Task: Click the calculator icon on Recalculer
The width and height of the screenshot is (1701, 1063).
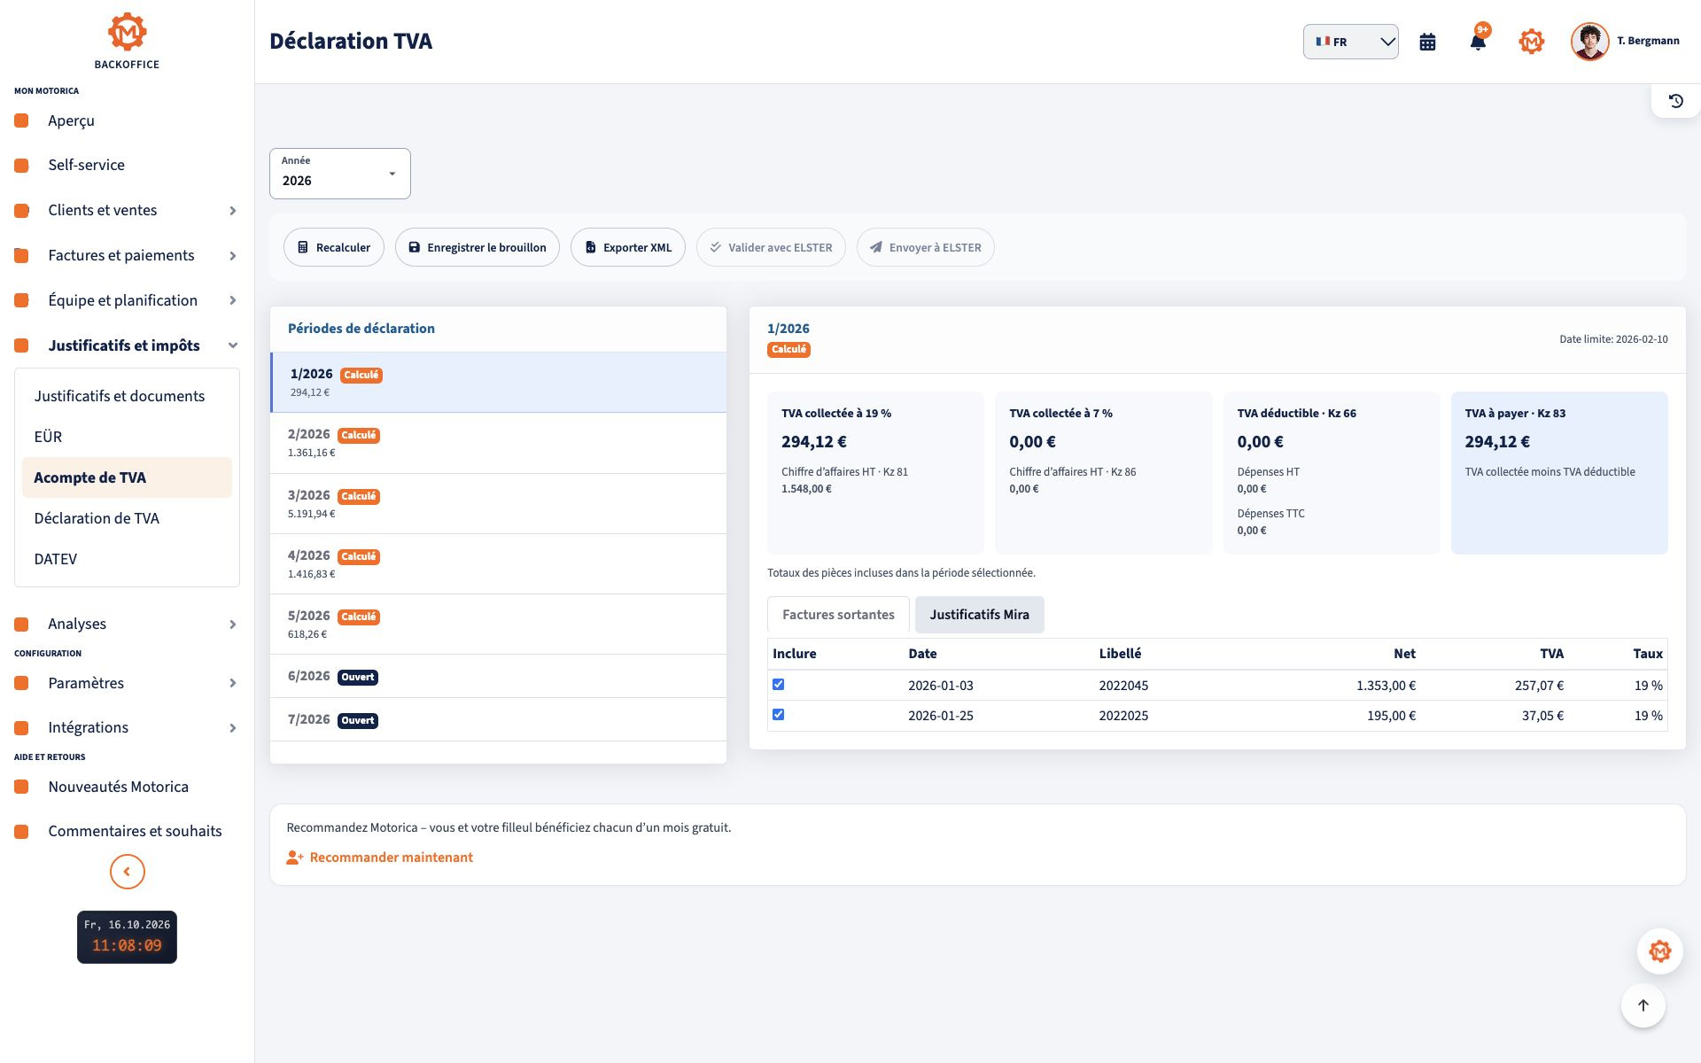Action: pos(303,248)
